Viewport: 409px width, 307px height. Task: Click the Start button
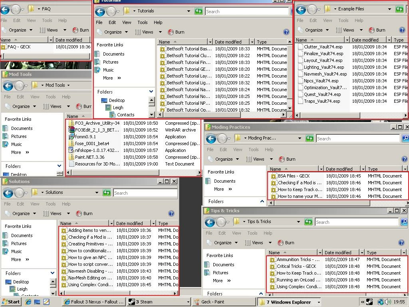pos(11,302)
